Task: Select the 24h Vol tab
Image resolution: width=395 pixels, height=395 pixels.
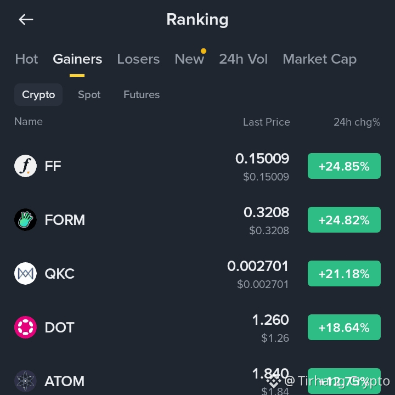Action: click(x=244, y=59)
